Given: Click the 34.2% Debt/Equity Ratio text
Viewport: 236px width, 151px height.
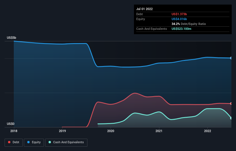Looking at the screenshot, I should coord(189,24).
